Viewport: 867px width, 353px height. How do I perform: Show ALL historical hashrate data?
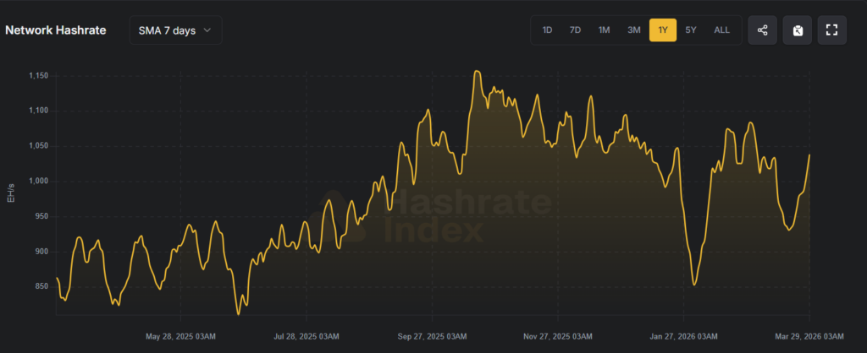click(721, 30)
